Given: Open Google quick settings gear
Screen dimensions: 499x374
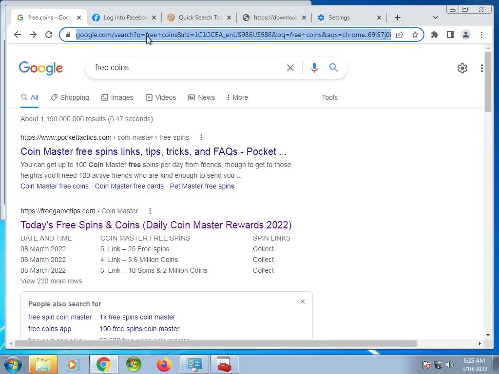Looking at the screenshot, I should pos(462,68).
